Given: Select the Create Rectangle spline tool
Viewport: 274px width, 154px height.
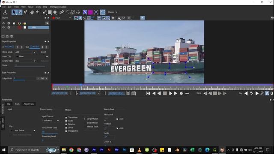Looking at the screenshot, I should (50, 12).
